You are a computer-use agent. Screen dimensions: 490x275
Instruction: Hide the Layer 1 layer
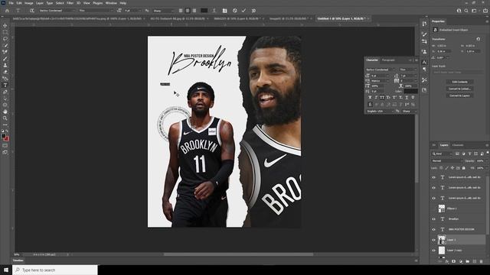pyautogui.click(x=434, y=240)
